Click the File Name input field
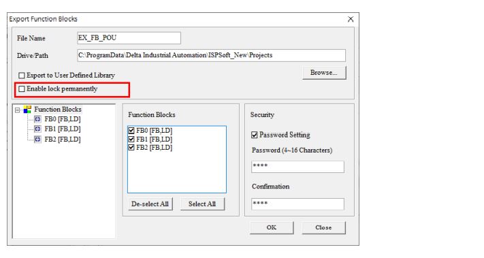This screenshot has height=258, width=484. click(129, 38)
